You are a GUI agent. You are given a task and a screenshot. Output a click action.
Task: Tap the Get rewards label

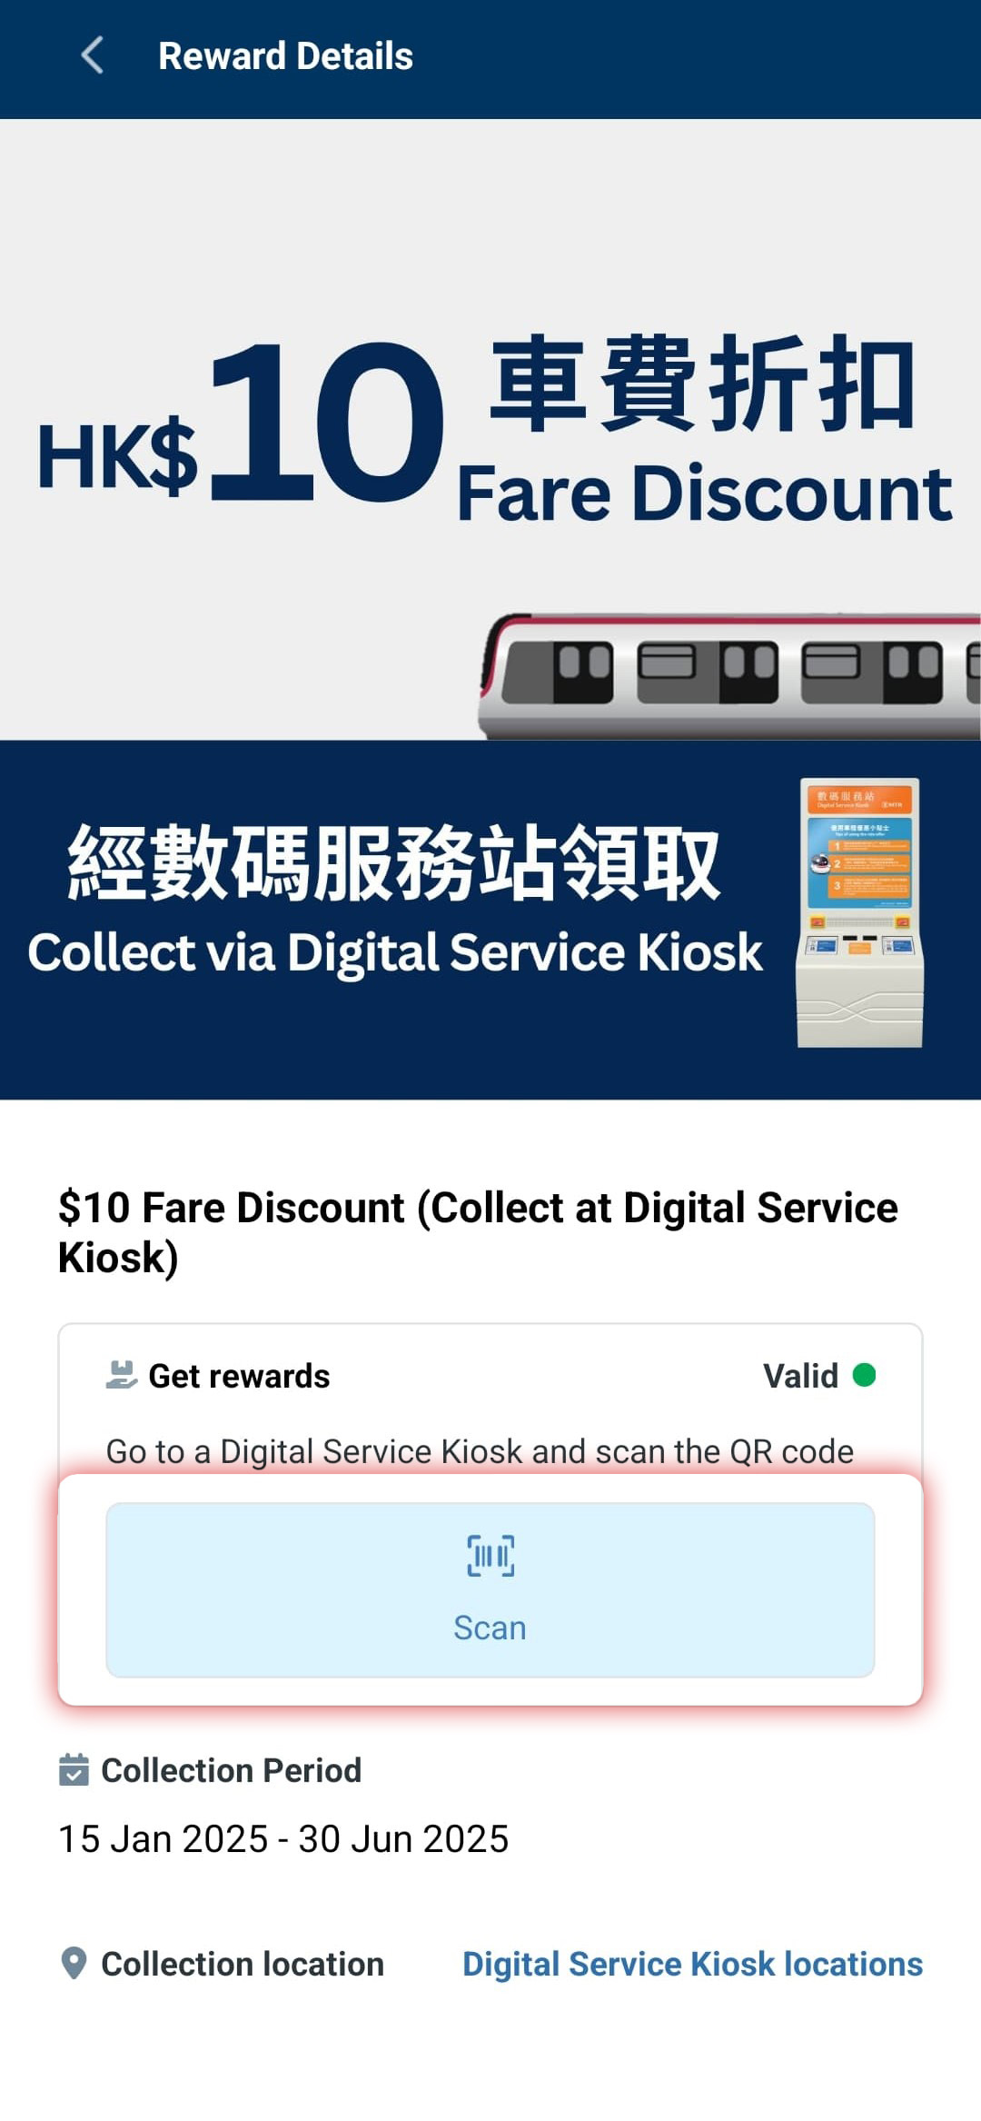[x=239, y=1376]
